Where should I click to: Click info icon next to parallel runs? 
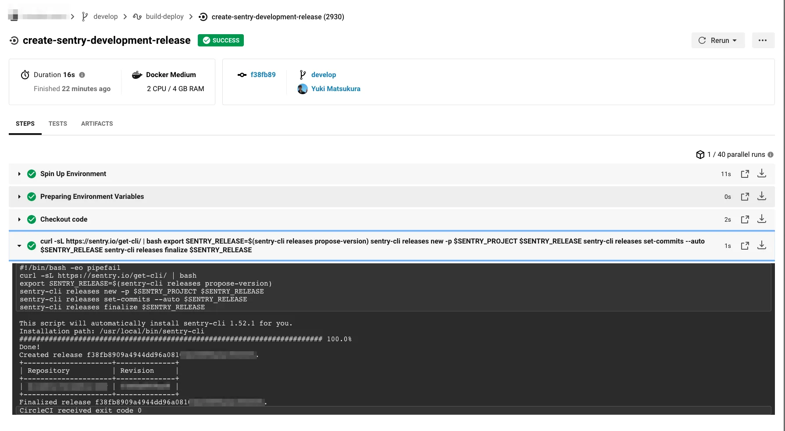tap(771, 155)
